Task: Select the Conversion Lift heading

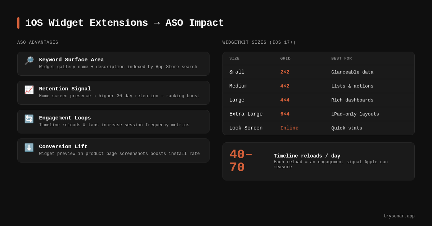Action: [x=63, y=147]
